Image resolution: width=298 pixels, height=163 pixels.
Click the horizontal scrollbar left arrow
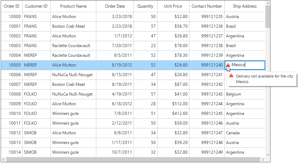tap(3, 160)
